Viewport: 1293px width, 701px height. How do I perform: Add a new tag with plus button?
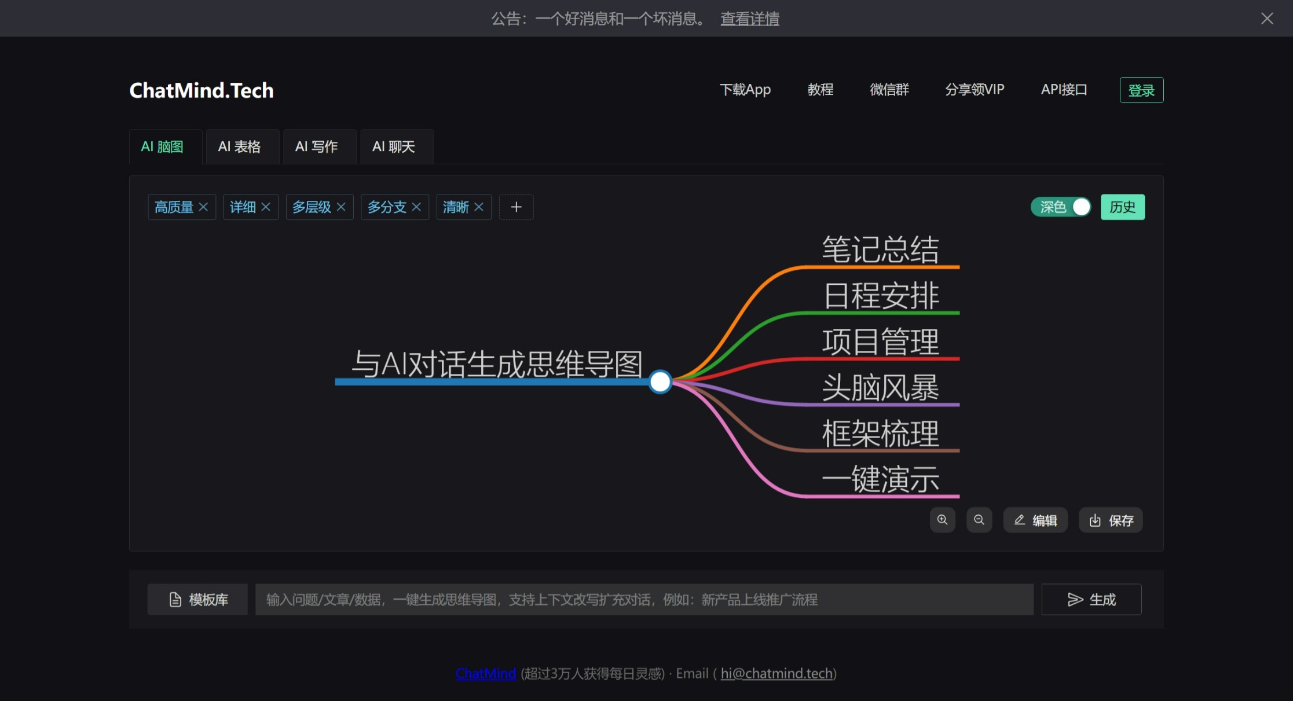[x=516, y=207]
